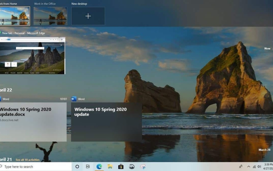Open the network Wi-Fi tray icon

(x=254, y=167)
